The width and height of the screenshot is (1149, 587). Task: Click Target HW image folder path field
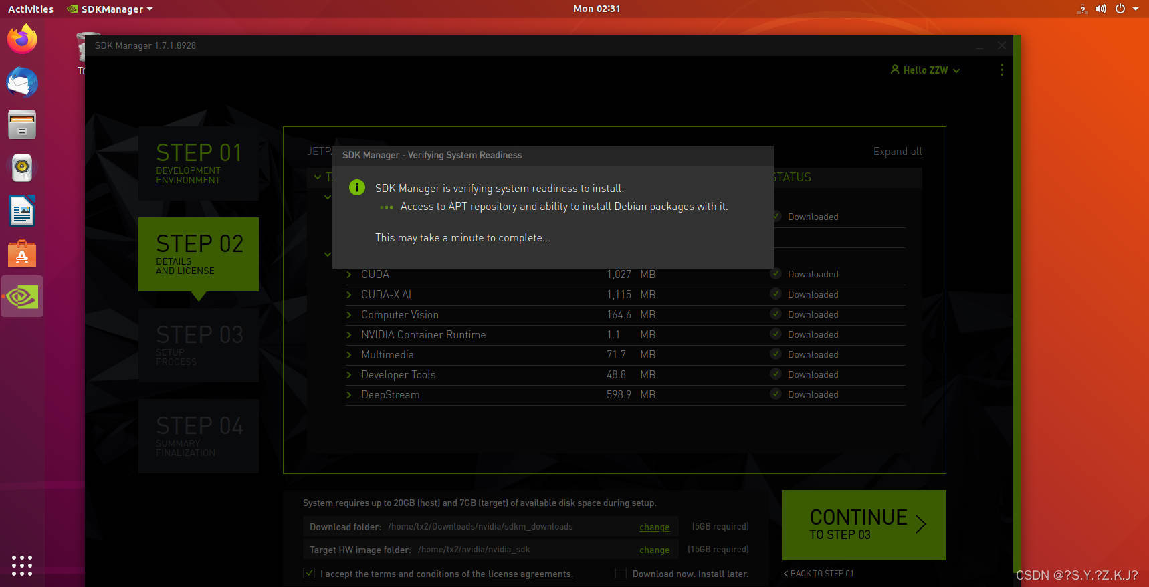pyautogui.click(x=490, y=550)
